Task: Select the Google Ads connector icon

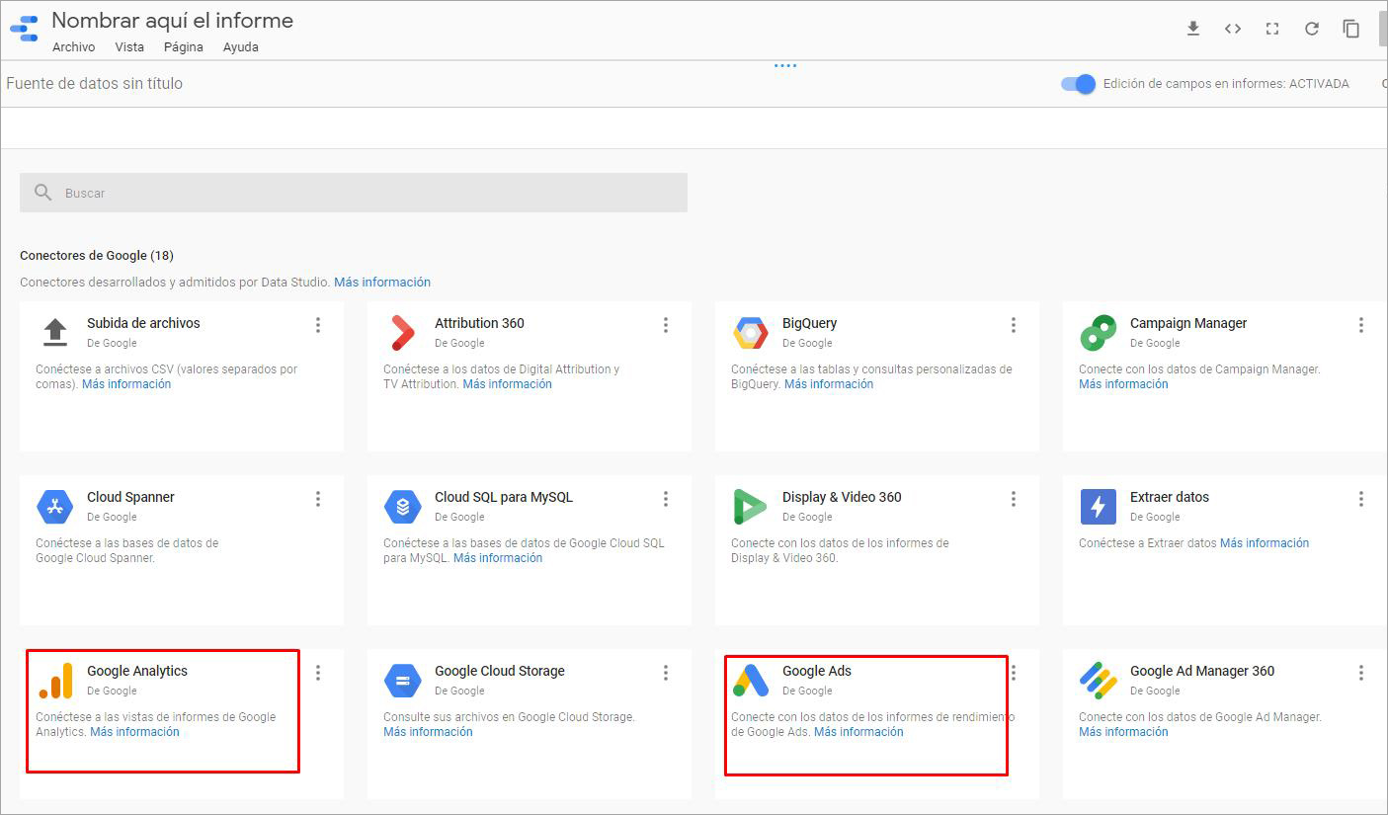Action: (751, 681)
